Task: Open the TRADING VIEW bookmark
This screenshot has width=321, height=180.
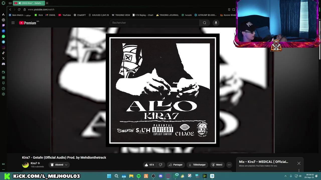Action: click(121, 15)
